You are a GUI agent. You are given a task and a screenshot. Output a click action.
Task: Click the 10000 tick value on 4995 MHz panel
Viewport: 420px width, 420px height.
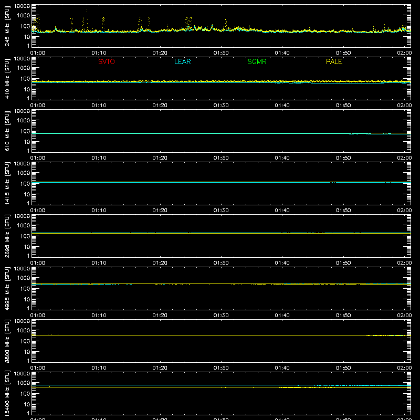(x=22, y=269)
